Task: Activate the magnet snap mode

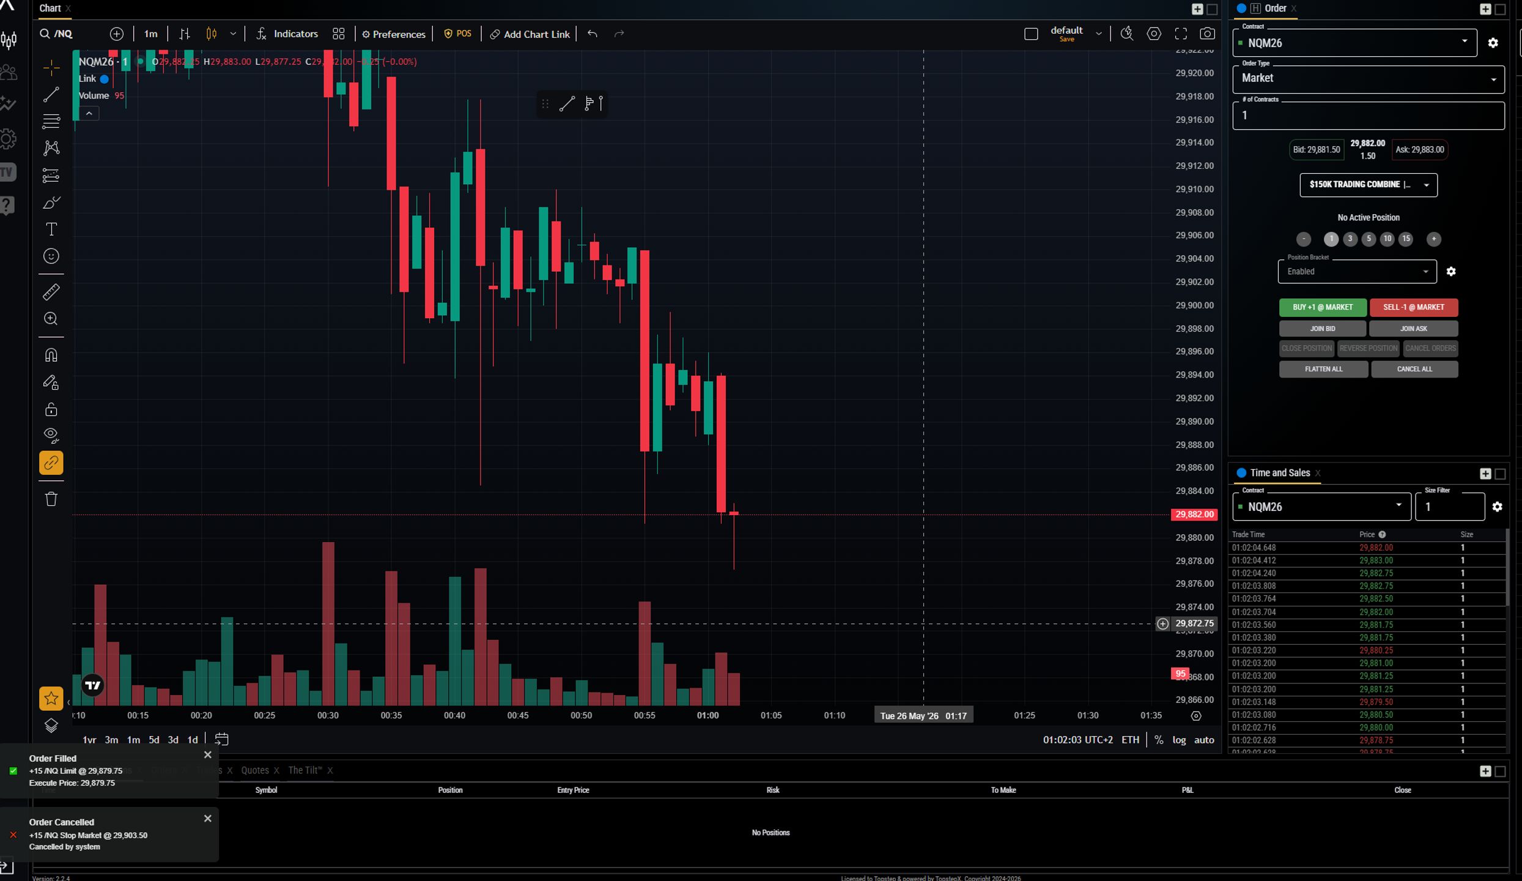Action: pos(51,355)
